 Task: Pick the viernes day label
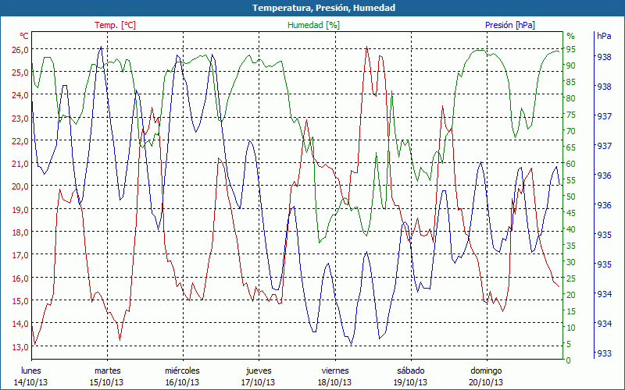click(x=334, y=370)
